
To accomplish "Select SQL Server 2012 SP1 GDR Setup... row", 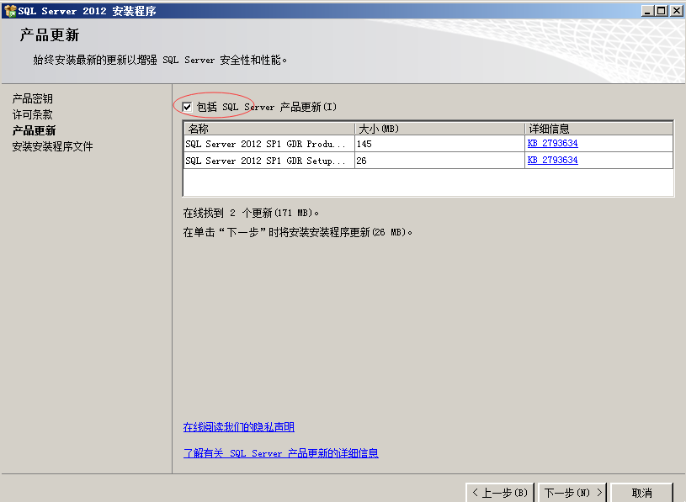I will click(x=428, y=161).
